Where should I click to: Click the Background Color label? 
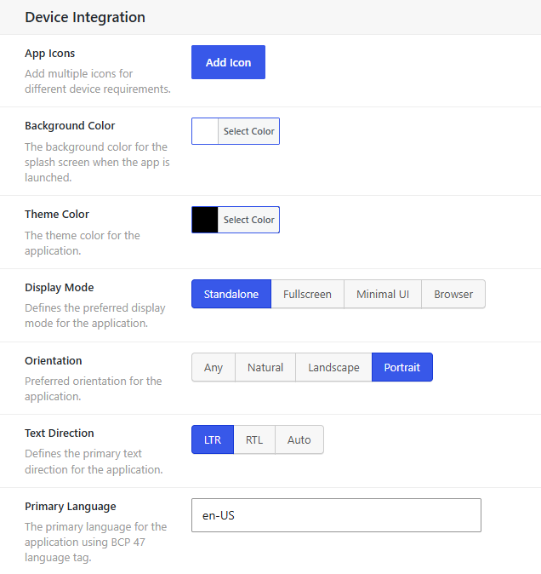coord(70,126)
